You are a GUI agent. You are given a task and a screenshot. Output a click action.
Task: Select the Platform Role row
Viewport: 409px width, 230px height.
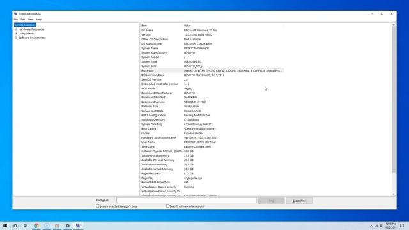pyautogui.click(x=212, y=107)
